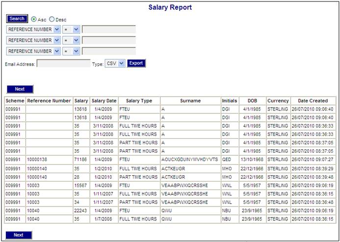Select salary value 34 cell

point(81,202)
